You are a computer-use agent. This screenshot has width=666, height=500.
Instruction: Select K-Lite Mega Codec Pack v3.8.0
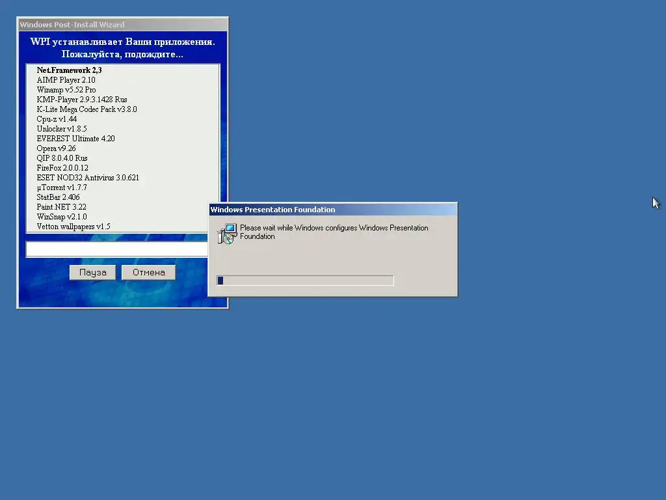[87, 109]
